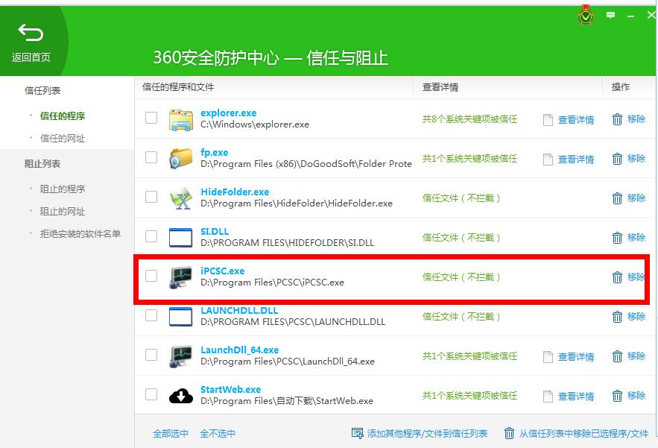Click bottom trash icon for removing selected
The image size is (658, 448).
point(509,433)
